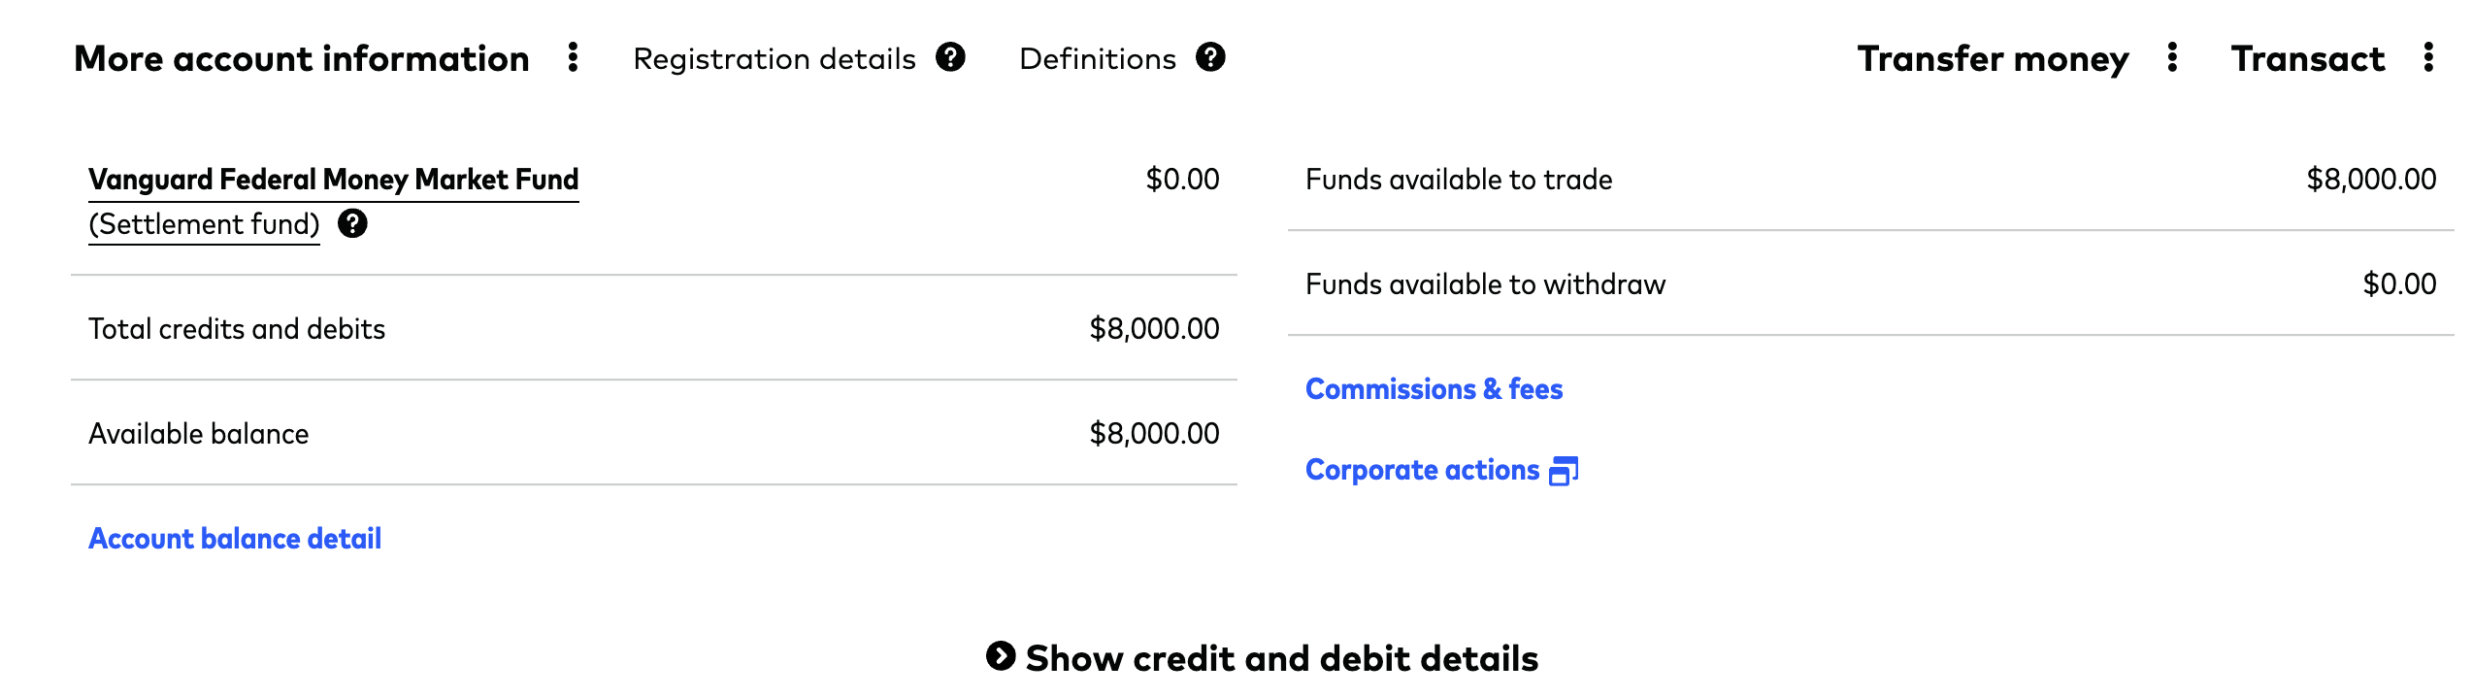
Task: Open Account balance detail link
Action: [235, 539]
